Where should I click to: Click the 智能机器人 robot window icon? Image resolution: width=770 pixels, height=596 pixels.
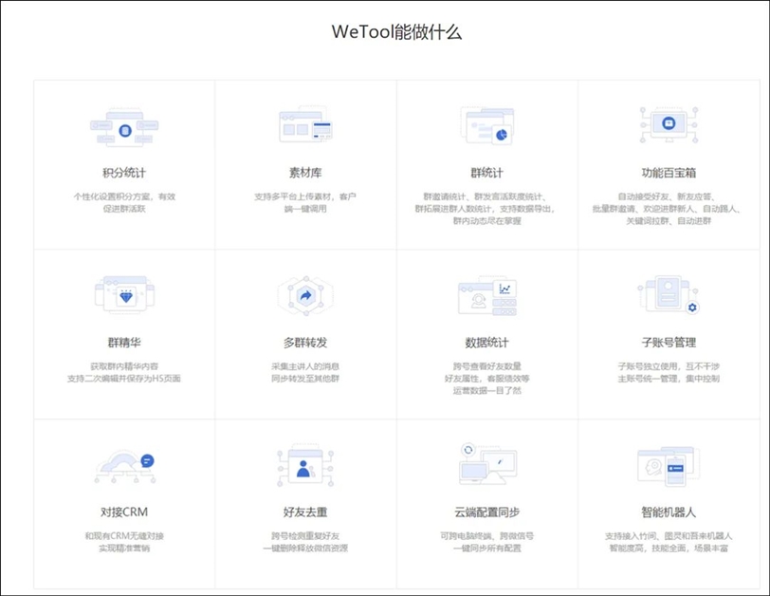(x=669, y=466)
